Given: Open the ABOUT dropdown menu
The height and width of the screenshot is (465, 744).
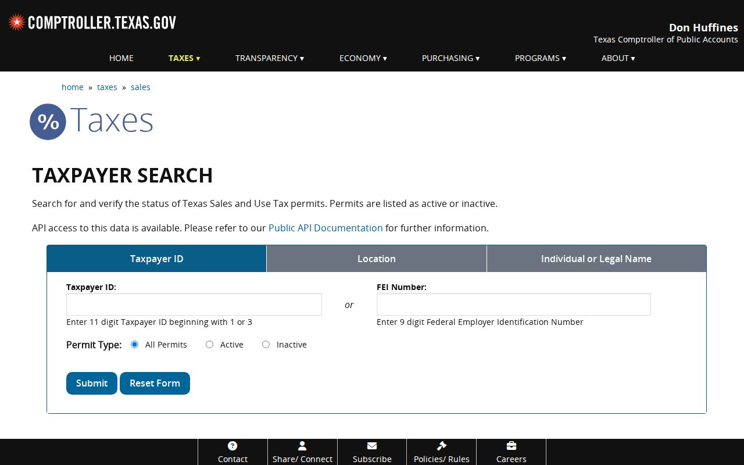Looking at the screenshot, I should click(618, 58).
